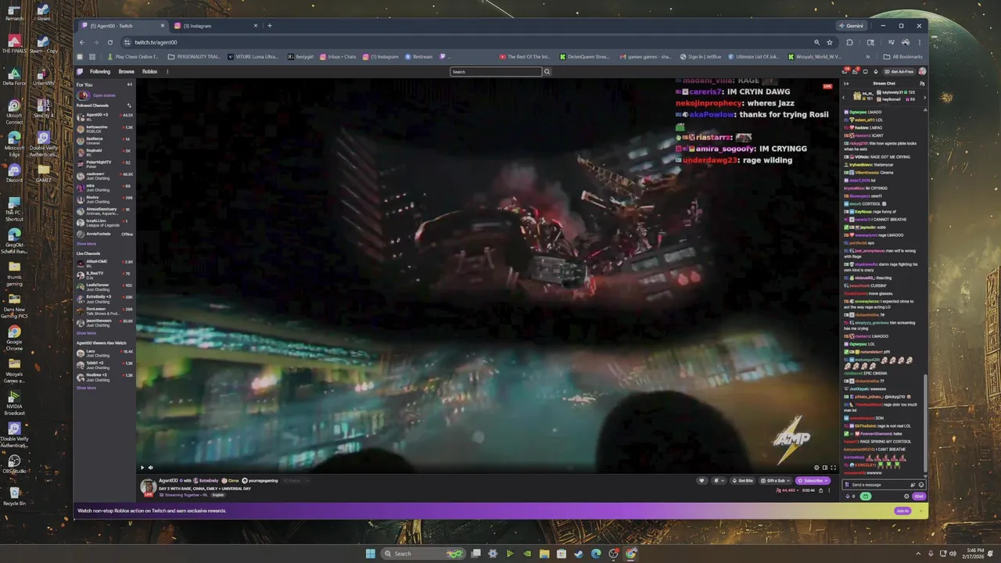1001x563 pixels.
Task: Open LeslieTanner in Live Channels
Action: pyautogui.click(x=105, y=286)
